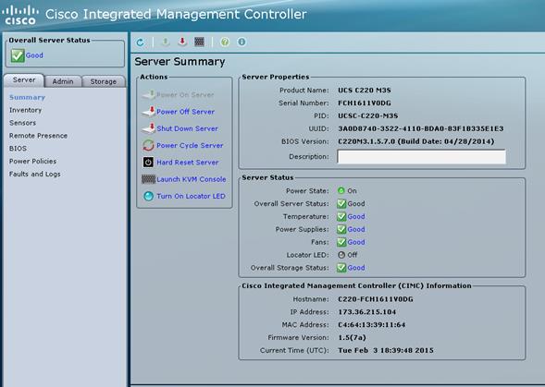Click the red Power Off toolbar icon
The width and height of the screenshot is (545, 387).
(182, 42)
